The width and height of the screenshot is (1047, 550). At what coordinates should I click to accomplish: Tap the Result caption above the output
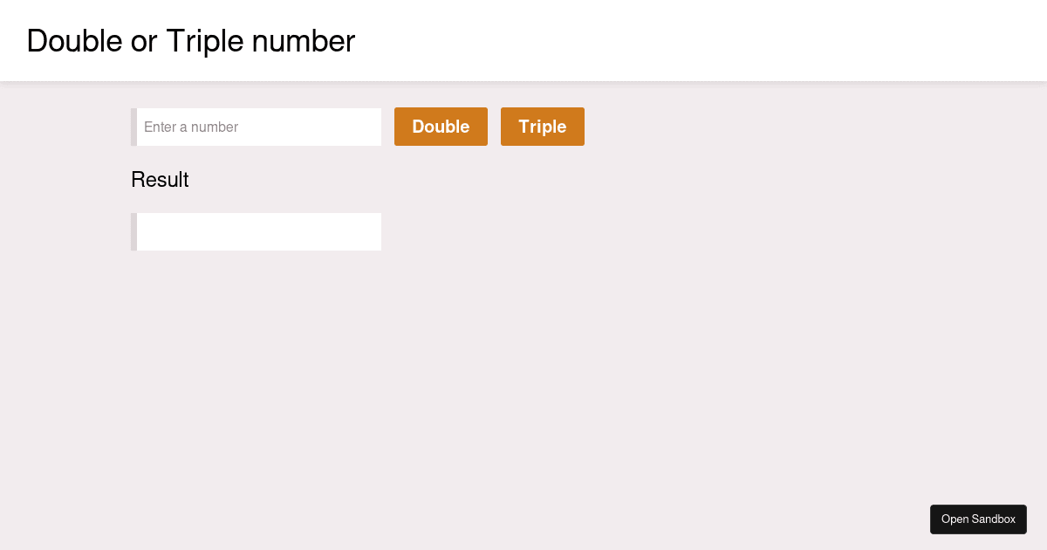[x=160, y=180]
